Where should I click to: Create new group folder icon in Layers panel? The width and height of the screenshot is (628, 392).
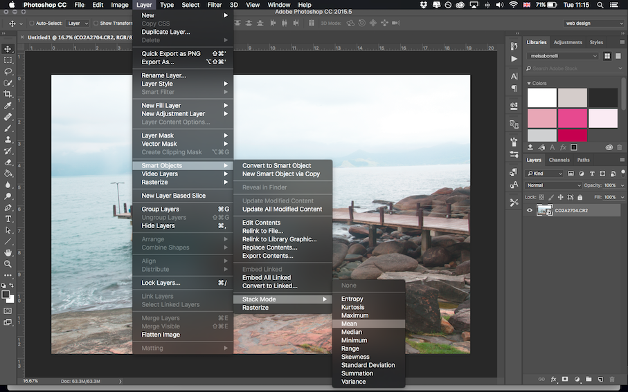pos(589,379)
